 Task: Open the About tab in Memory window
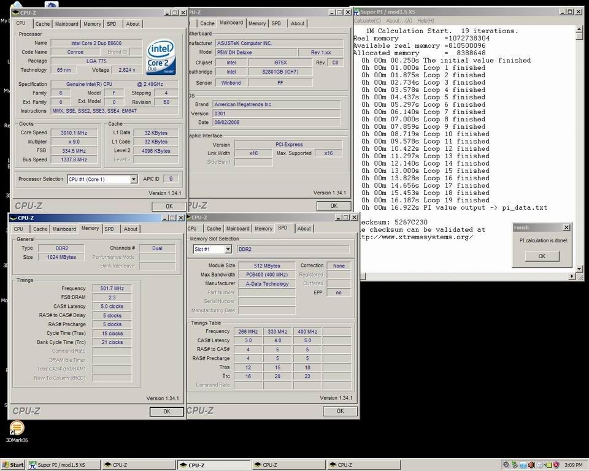[131, 229]
